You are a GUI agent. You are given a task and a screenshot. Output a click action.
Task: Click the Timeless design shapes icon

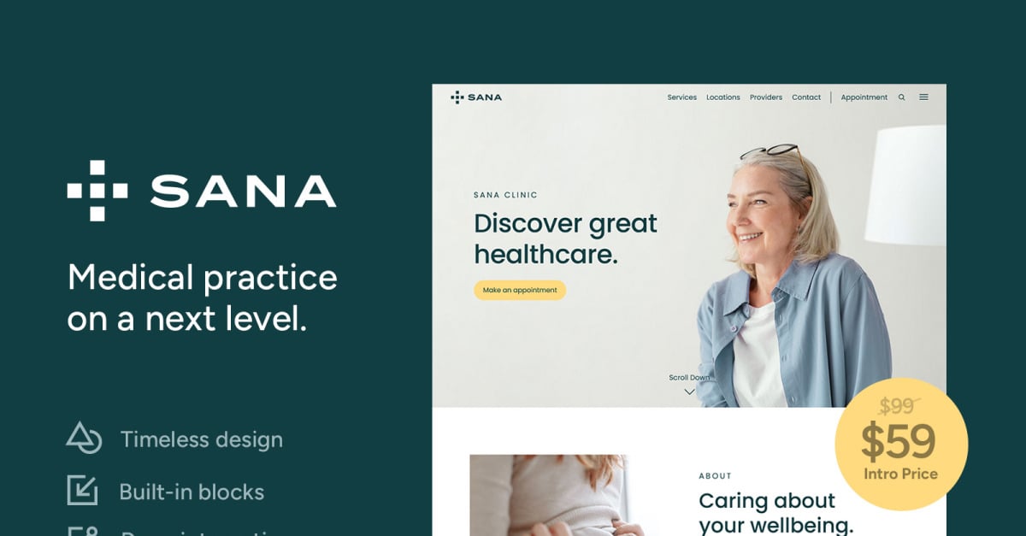84,438
